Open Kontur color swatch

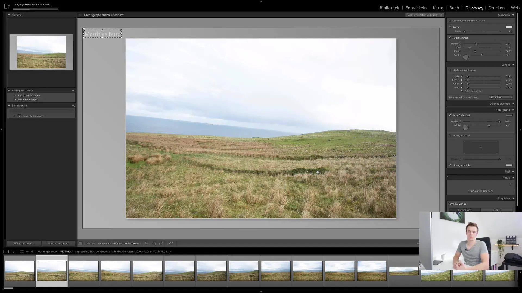(x=509, y=27)
